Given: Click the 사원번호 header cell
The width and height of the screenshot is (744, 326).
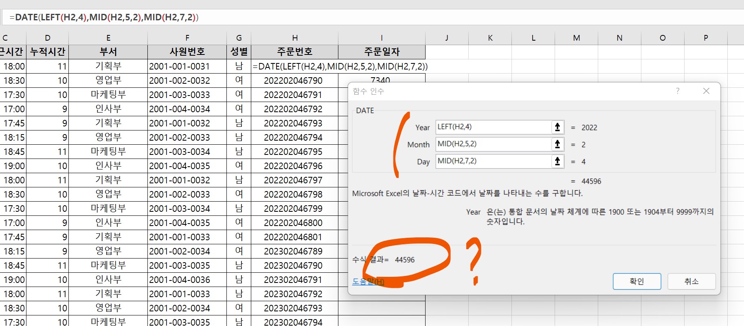Looking at the screenshot, I should coord(187,52).
